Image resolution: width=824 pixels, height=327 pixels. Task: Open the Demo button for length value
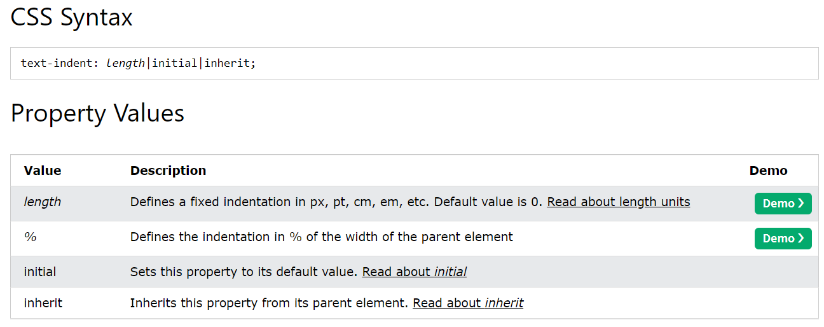(x=783, y=204)
